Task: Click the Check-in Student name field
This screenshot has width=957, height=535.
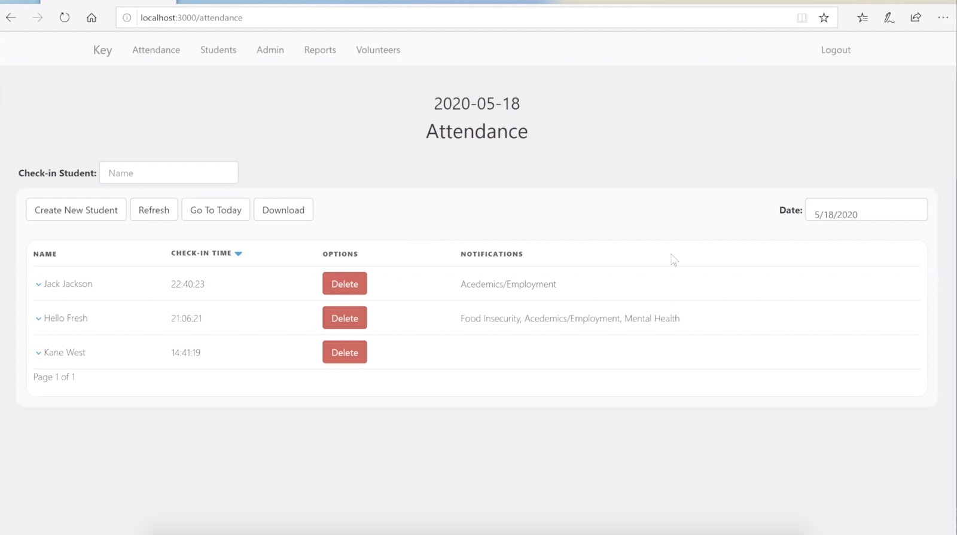Action: [169, 173]
